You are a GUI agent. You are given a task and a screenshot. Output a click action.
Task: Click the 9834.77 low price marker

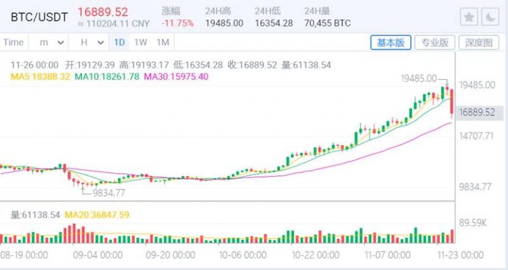(109, 193)
